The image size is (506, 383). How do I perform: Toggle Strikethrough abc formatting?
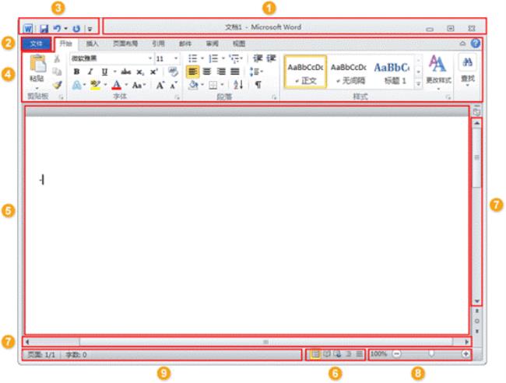click(125, 72)
